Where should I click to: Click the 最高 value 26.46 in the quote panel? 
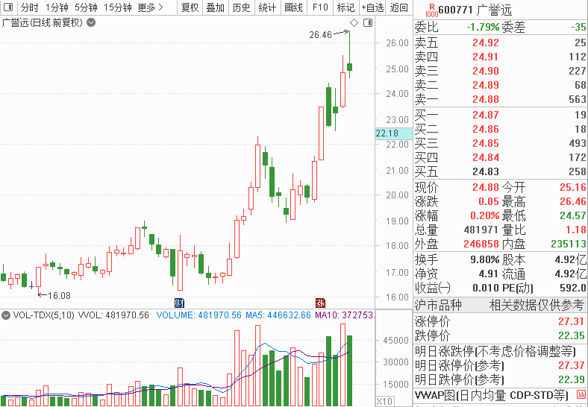tap(573, 201)
